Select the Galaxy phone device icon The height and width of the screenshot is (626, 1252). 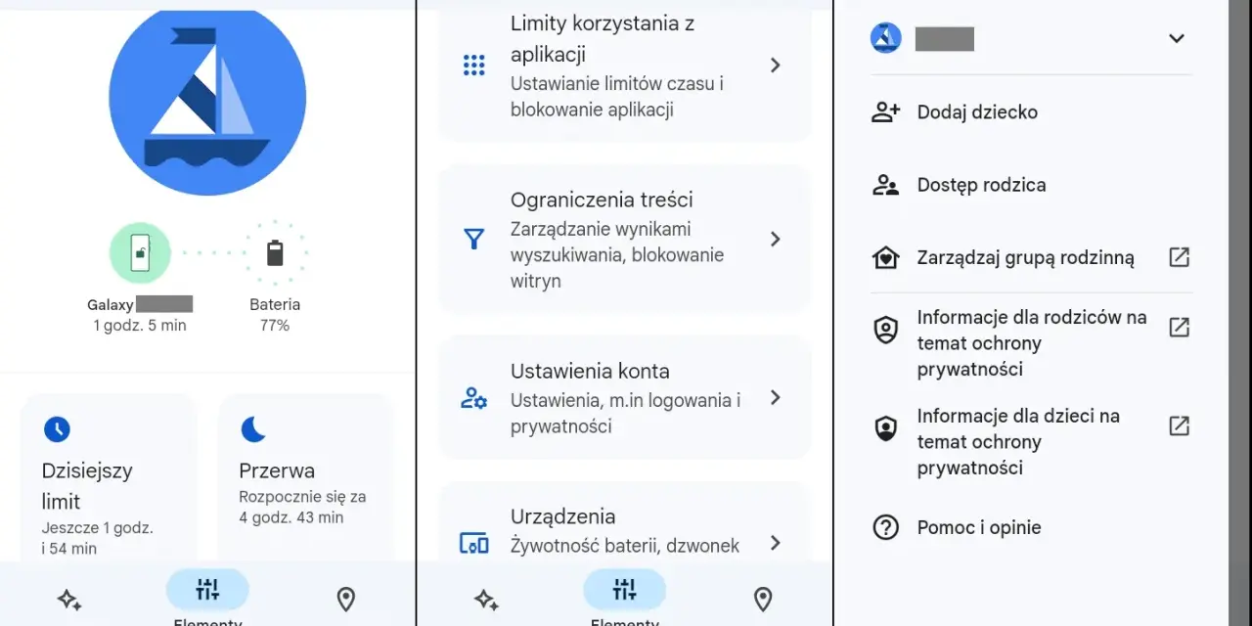click(140, 253)
